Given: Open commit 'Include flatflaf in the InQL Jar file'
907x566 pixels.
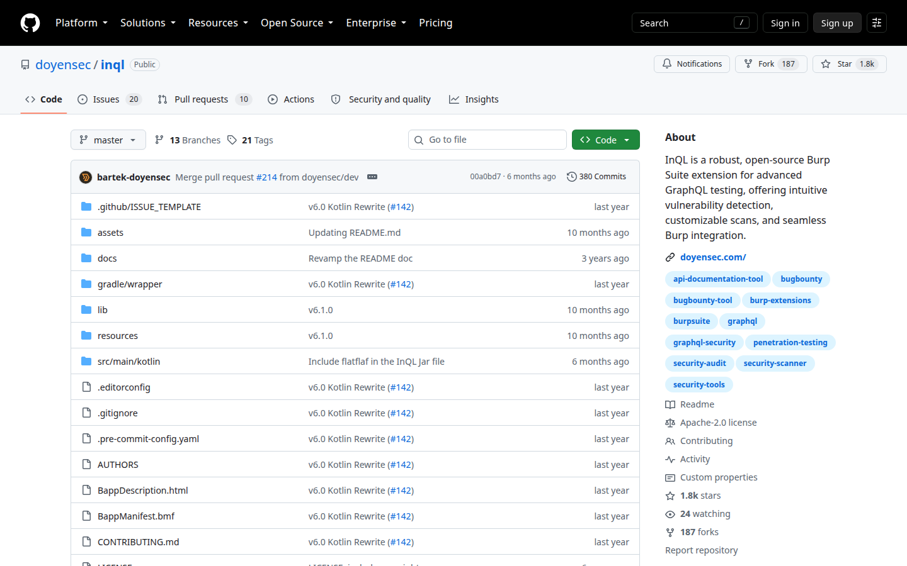Looking at the screenshot, I should (x=377, y=362).
